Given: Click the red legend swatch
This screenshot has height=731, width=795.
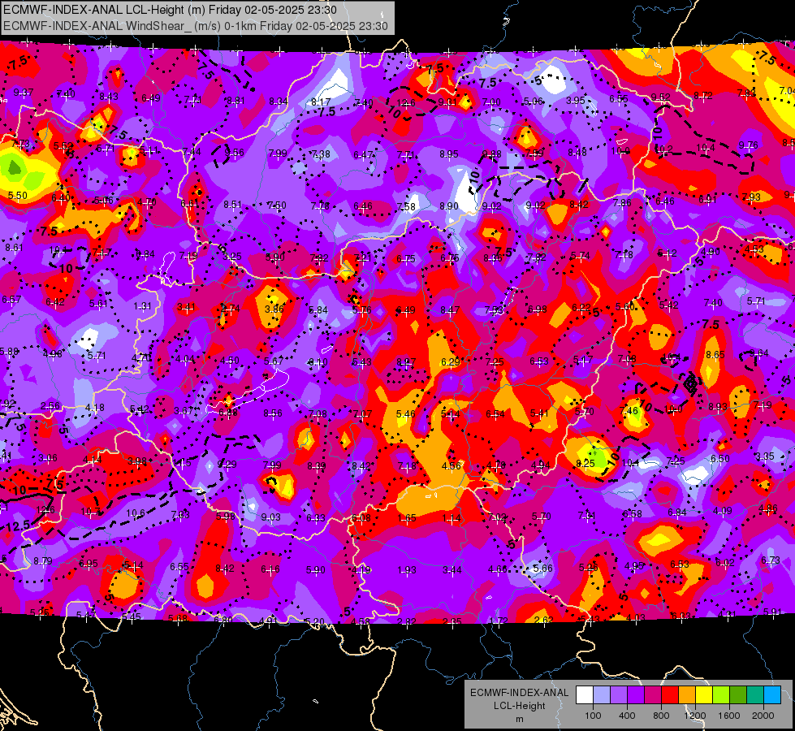Looking at the screenshot, I should click(x=670, y=695).
